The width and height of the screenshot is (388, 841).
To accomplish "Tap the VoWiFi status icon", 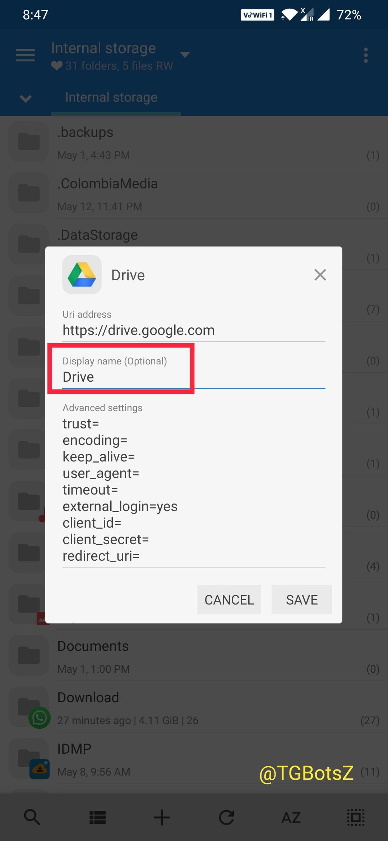I will click(x=257, y=15).
